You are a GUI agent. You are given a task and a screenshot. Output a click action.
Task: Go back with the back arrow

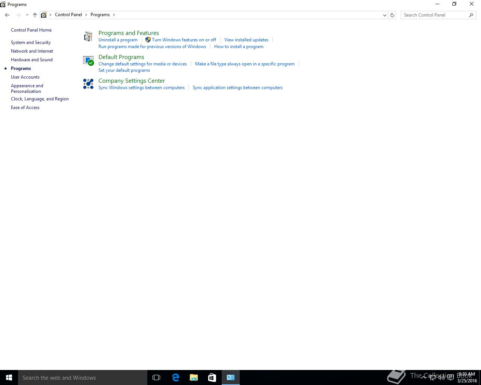(7, 15)
